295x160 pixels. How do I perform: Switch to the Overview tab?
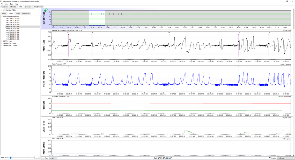coord(28,7)
